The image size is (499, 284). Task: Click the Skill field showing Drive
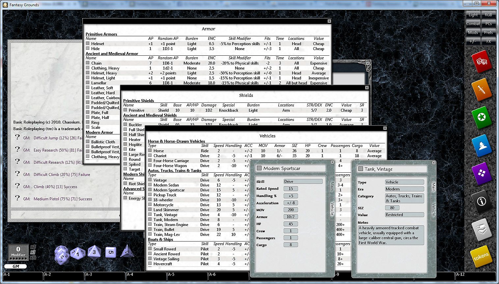pyautogui.click(x=303, y=182)
